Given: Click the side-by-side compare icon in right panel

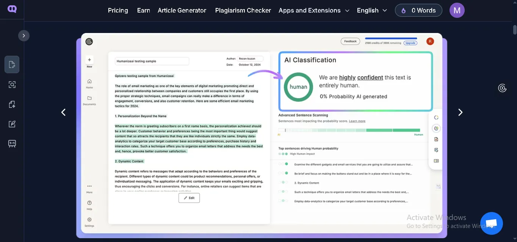Looking at the screenshot, I should (436, 161).
